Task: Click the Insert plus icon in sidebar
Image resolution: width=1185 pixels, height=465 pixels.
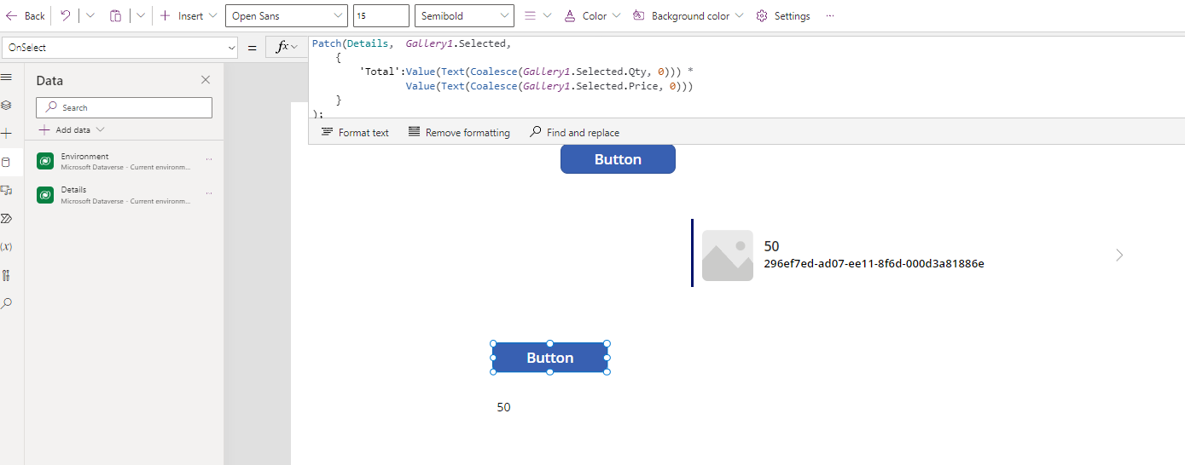Action: tap(7, 134)
